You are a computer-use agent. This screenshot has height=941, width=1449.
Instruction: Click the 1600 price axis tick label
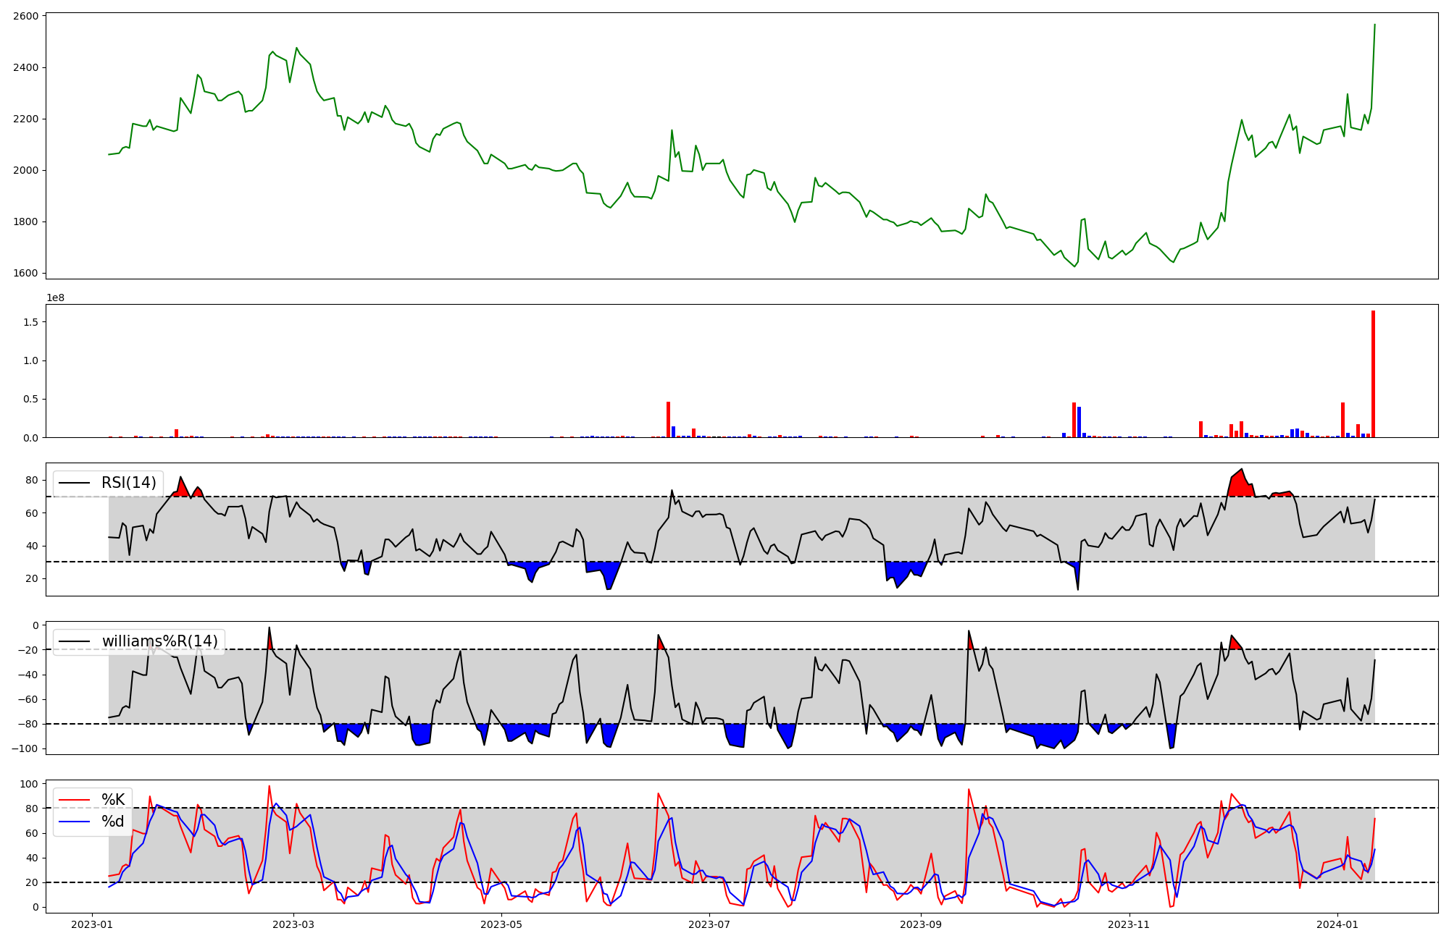click(x=26, y=274)
